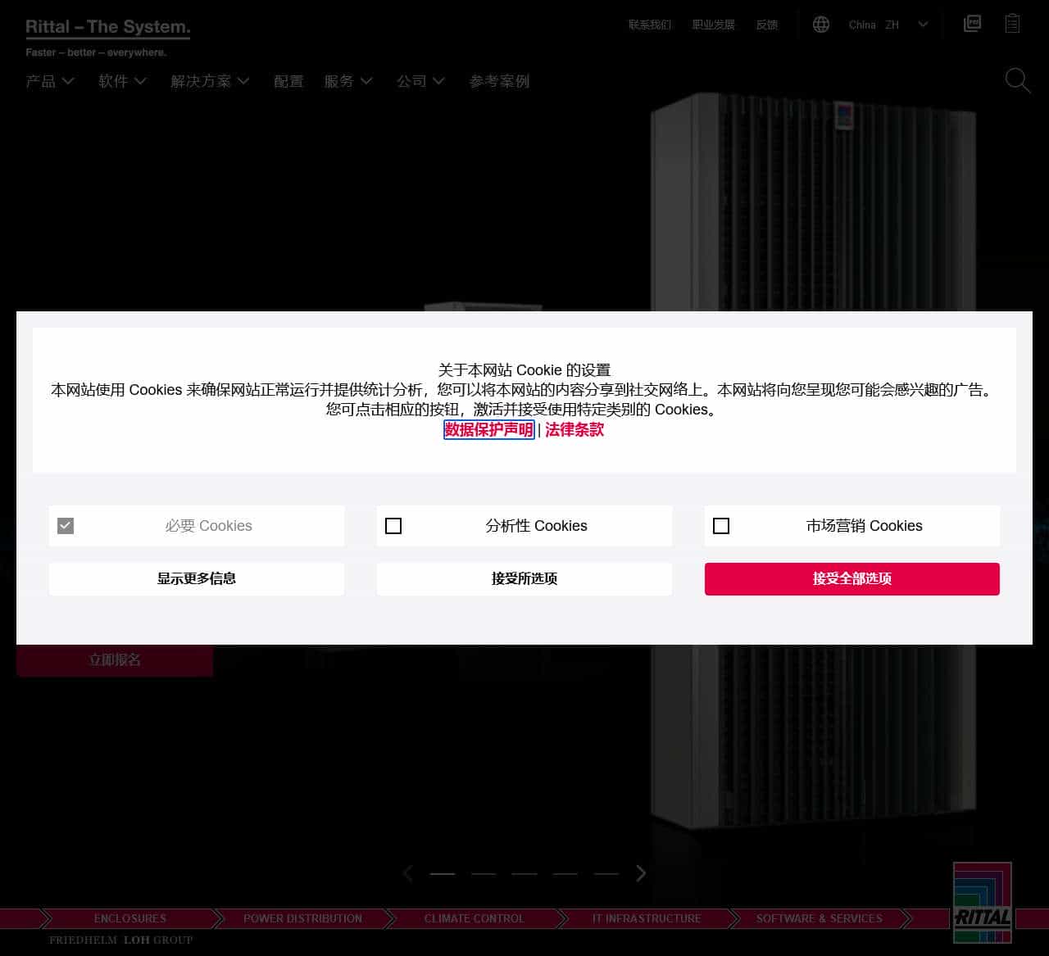Expand the 公司 navigation menu
Screen dimensions: 1049x956
point(420,81)
